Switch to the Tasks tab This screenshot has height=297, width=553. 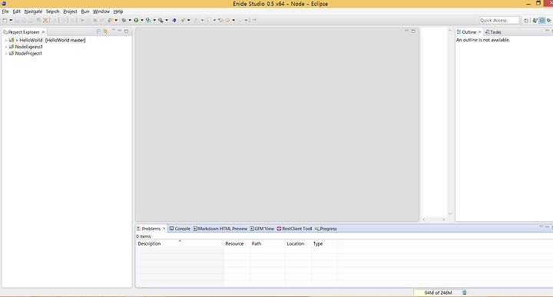pos(493,31)
